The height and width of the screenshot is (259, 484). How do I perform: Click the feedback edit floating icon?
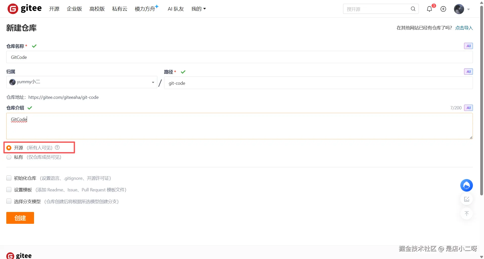[x=467, y=199]
